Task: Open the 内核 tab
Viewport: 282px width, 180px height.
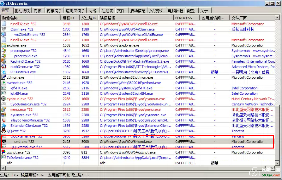Action: click(37, 11)
